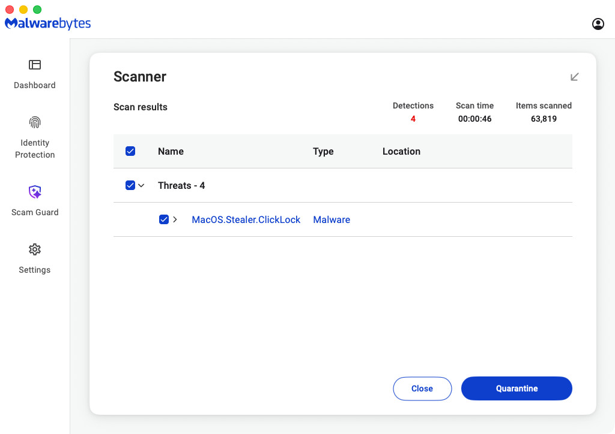Click the yellow window minimize button
The height and width of the screenshot is (434, 615).
click(23, 10)
